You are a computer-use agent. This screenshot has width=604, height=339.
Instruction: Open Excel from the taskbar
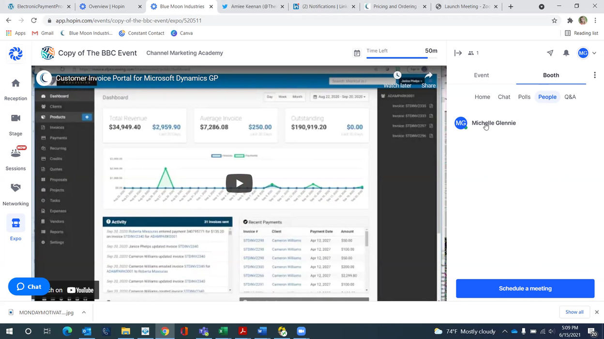(223, 331)
